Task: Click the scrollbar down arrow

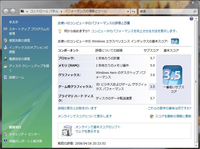Action: pos(196,146)
